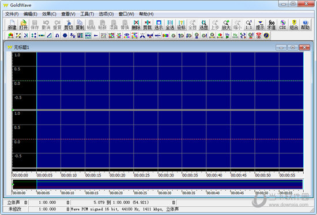
Task: Open the 编辑(E) menu
Action: (31, 14)
